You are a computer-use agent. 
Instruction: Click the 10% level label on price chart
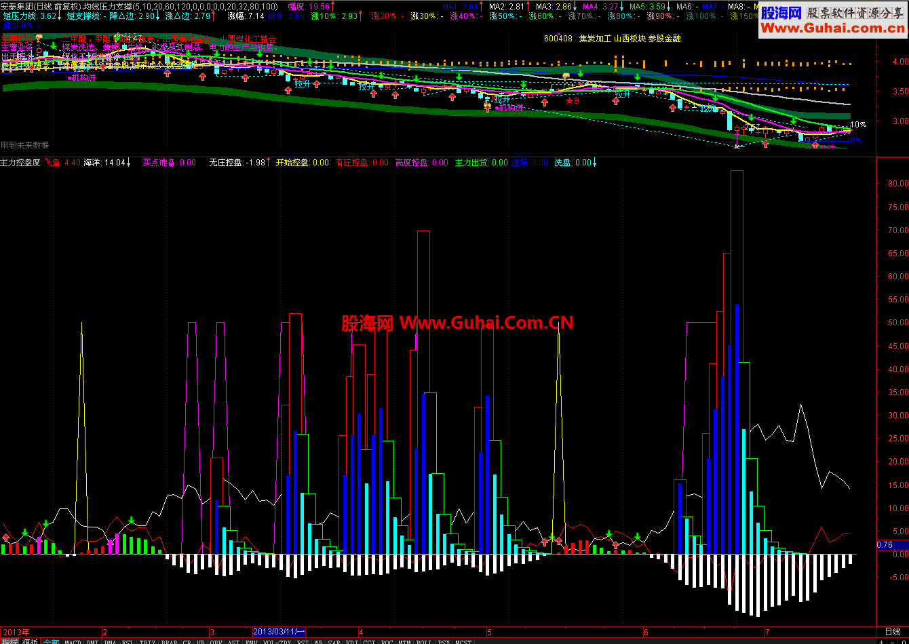pos(859,125)
